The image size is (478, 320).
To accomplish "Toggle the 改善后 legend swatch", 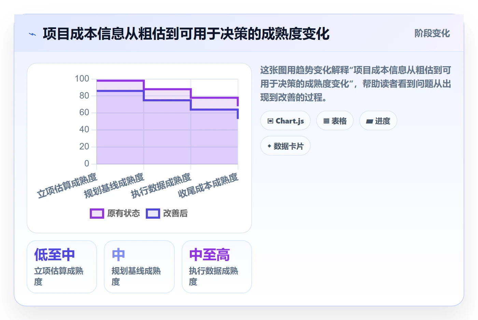I will pos(153,214).
